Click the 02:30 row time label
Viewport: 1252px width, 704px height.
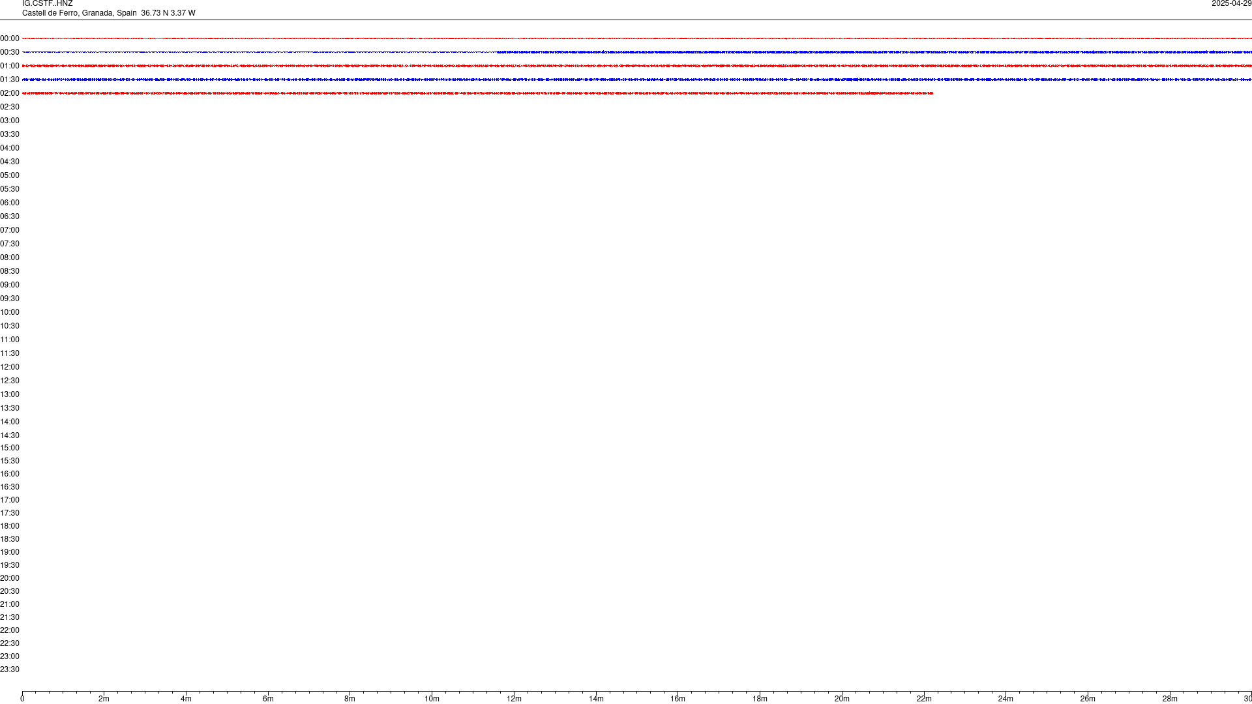point(10,107)
